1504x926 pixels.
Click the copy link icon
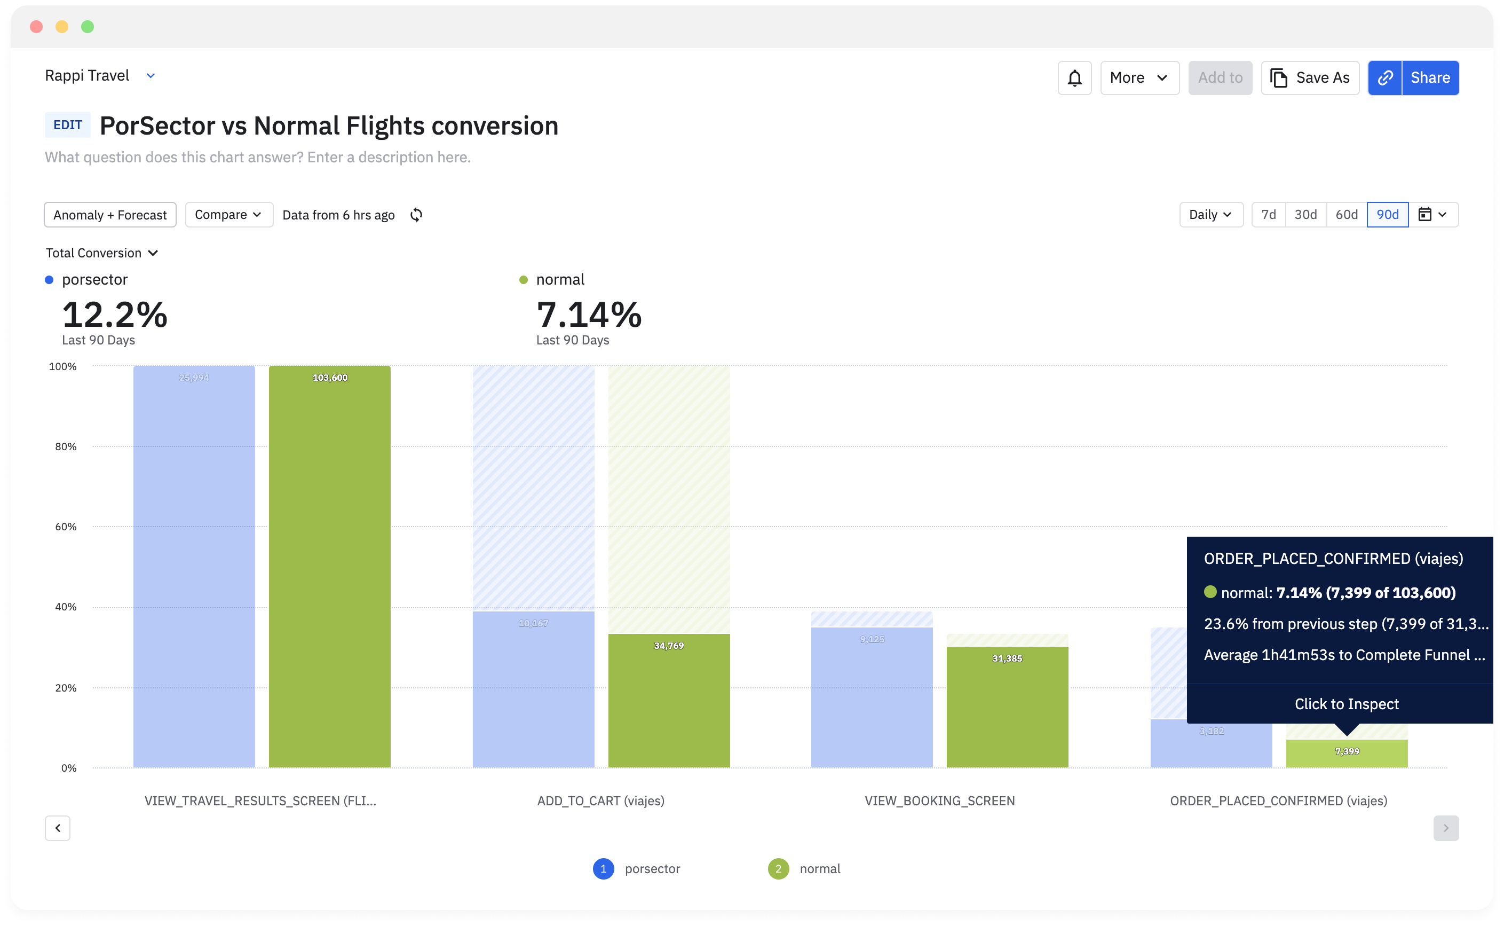point(1384,78)
